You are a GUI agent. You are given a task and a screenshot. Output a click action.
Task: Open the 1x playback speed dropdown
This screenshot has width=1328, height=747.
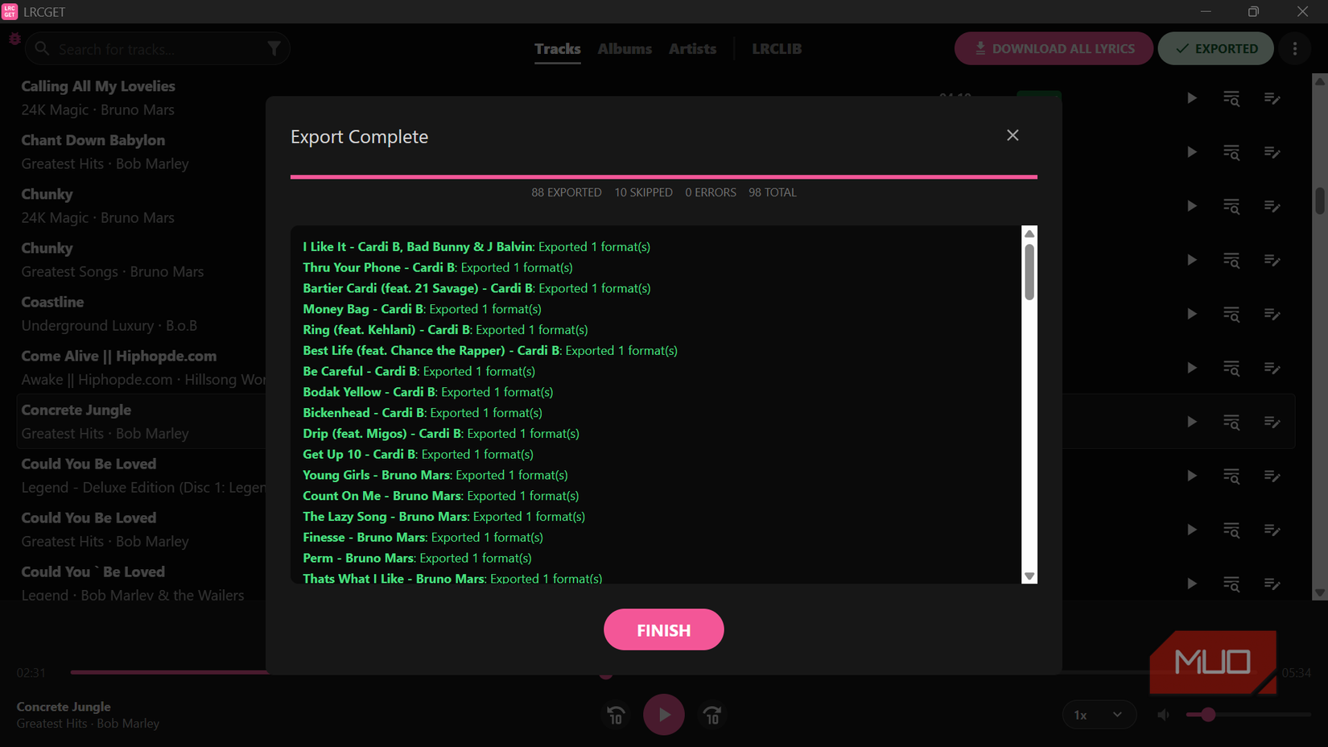pyautogui.click(x=1099, y=715)
